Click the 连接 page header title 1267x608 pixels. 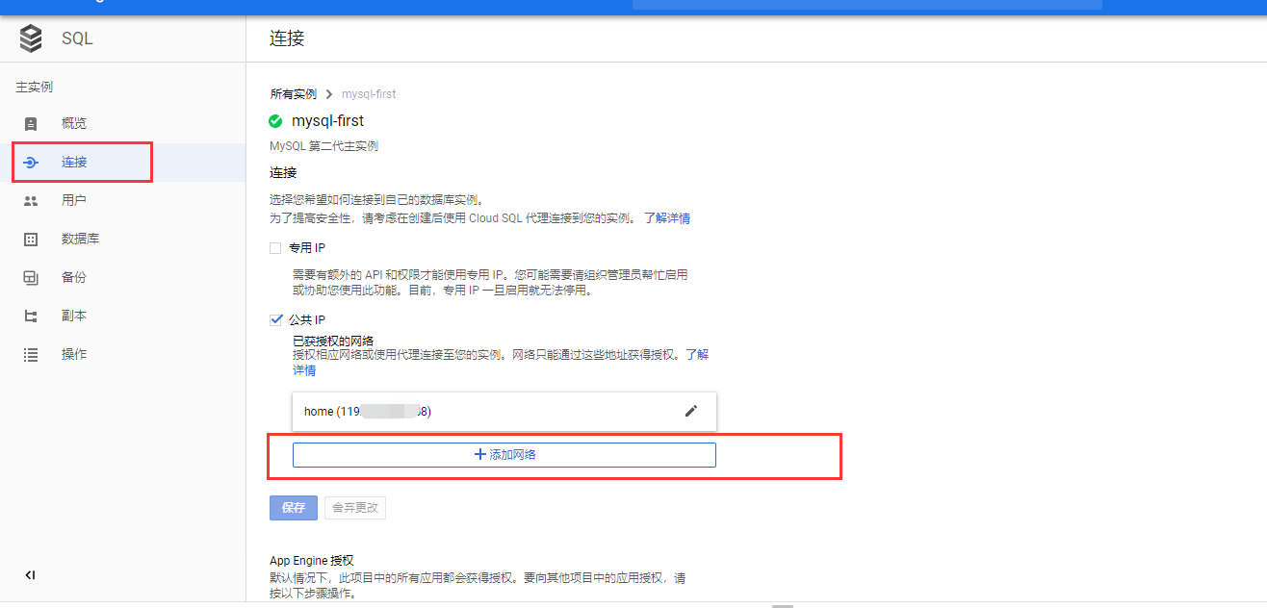pyautogui.click(x=287, y=38)
